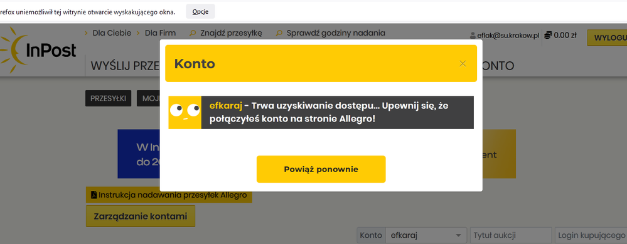Click the efkaraj account name in dialog
The image size is (627, 244).
coord(226,106)
